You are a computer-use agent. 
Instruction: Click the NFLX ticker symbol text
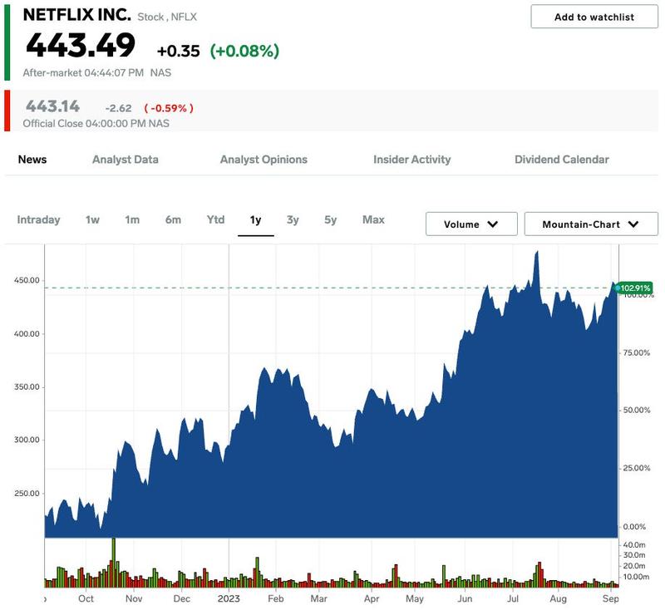coord(184,17)
